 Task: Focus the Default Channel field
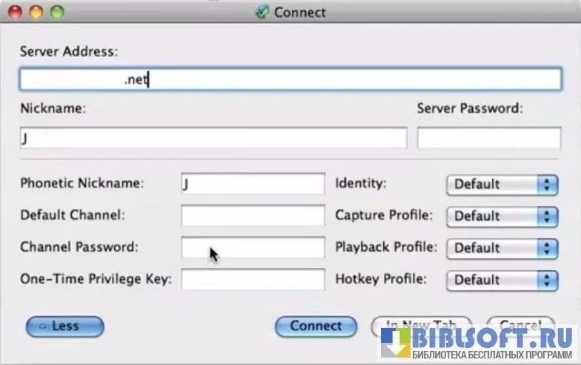click(x=252, y=215)
